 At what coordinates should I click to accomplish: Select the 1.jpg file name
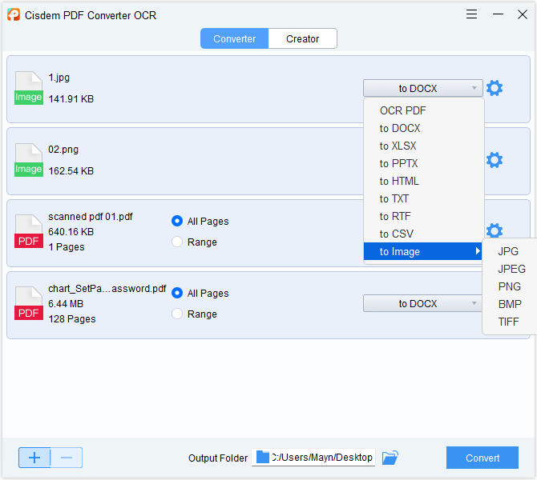(59, 78)
